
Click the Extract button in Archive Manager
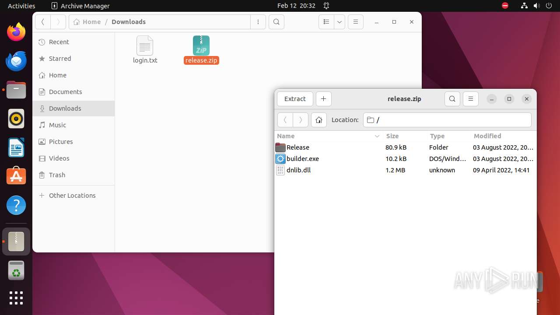pyautogui.click(x=295, y=99)
